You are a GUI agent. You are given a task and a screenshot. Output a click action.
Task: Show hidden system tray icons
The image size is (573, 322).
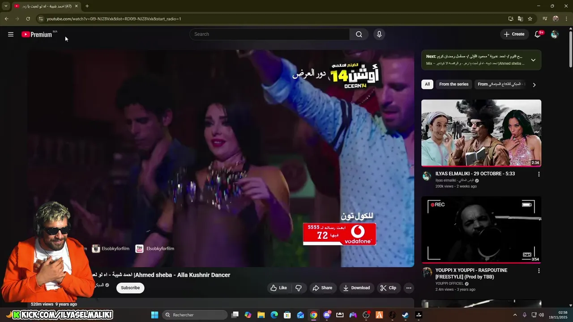click(x=515, y=315)
